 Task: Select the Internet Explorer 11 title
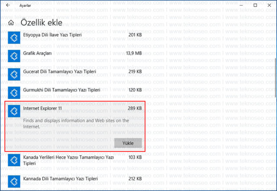click(42, 108)
